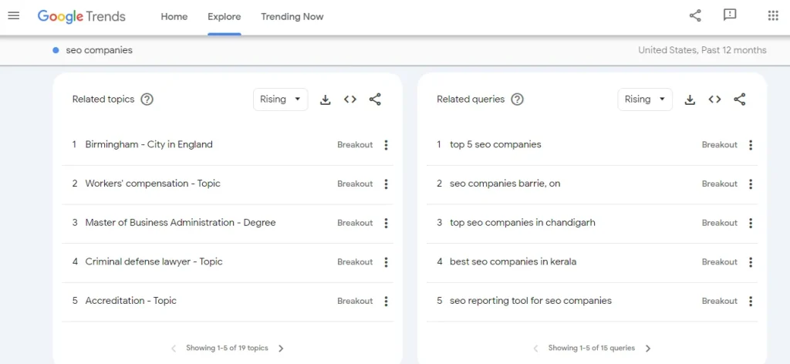
Task: Open the hamburger main menu
Action: click(x=14, y=15)
